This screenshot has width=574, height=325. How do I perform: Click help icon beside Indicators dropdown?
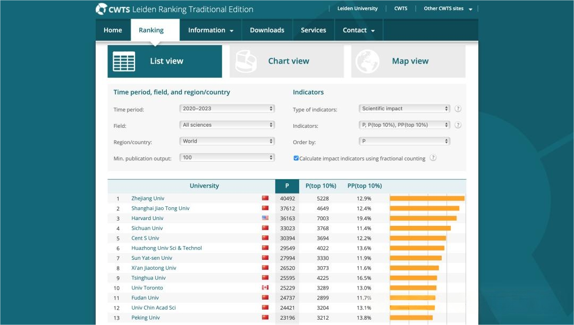tap(458, 125)
